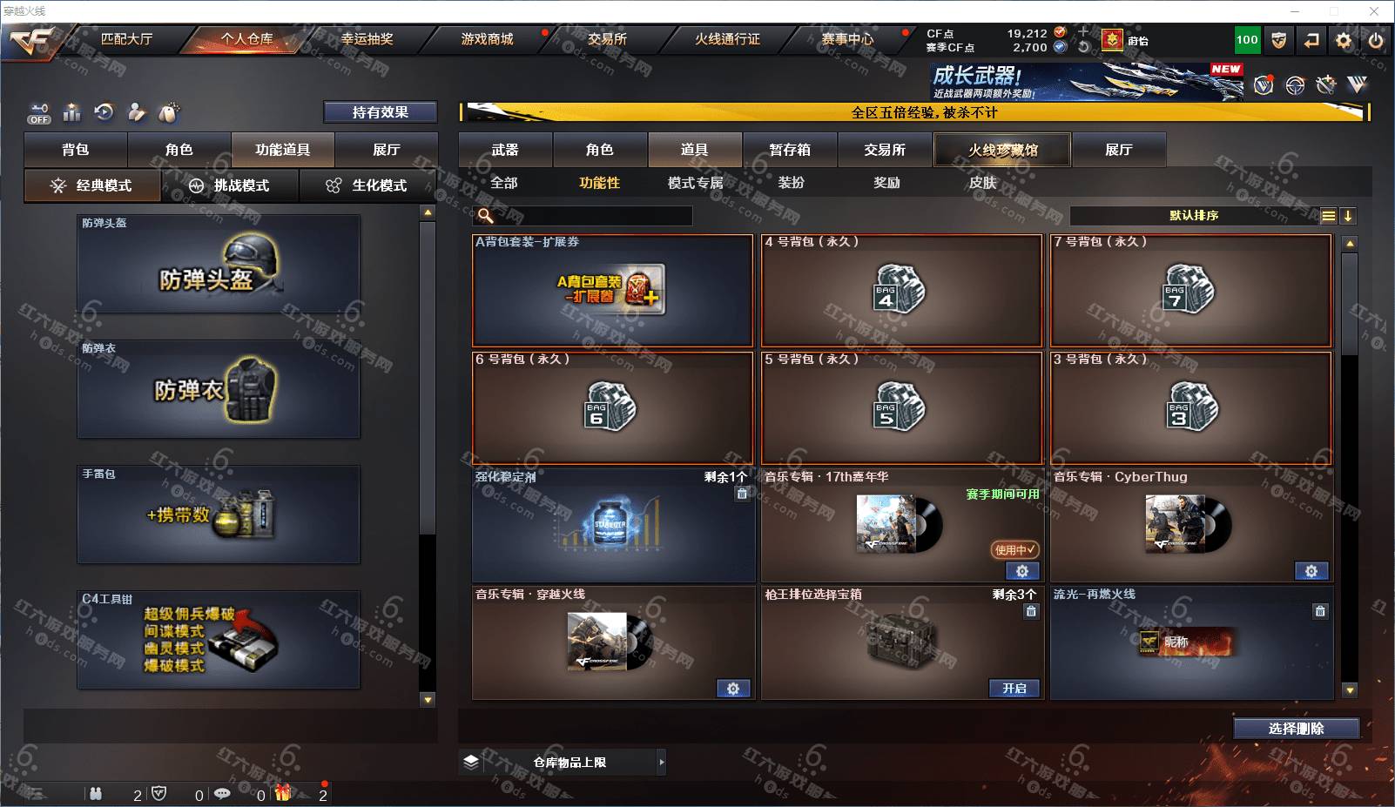
Task: Click the list view menu icon beside sorting
Action: (1328, 216)
